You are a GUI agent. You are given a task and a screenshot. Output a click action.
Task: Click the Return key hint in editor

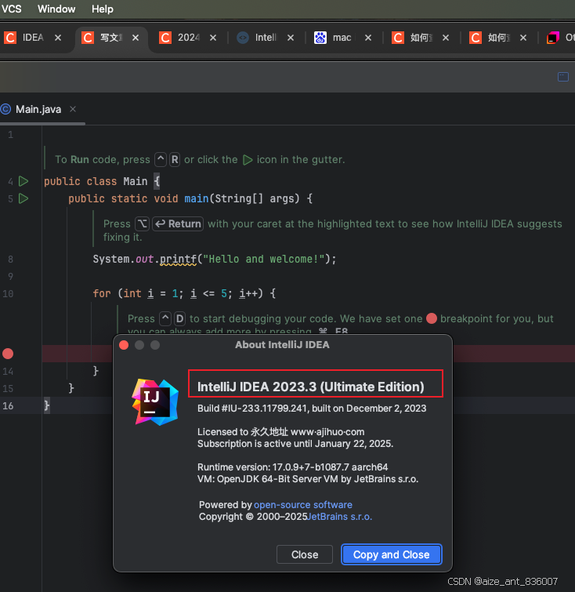[x=178, y=223]
